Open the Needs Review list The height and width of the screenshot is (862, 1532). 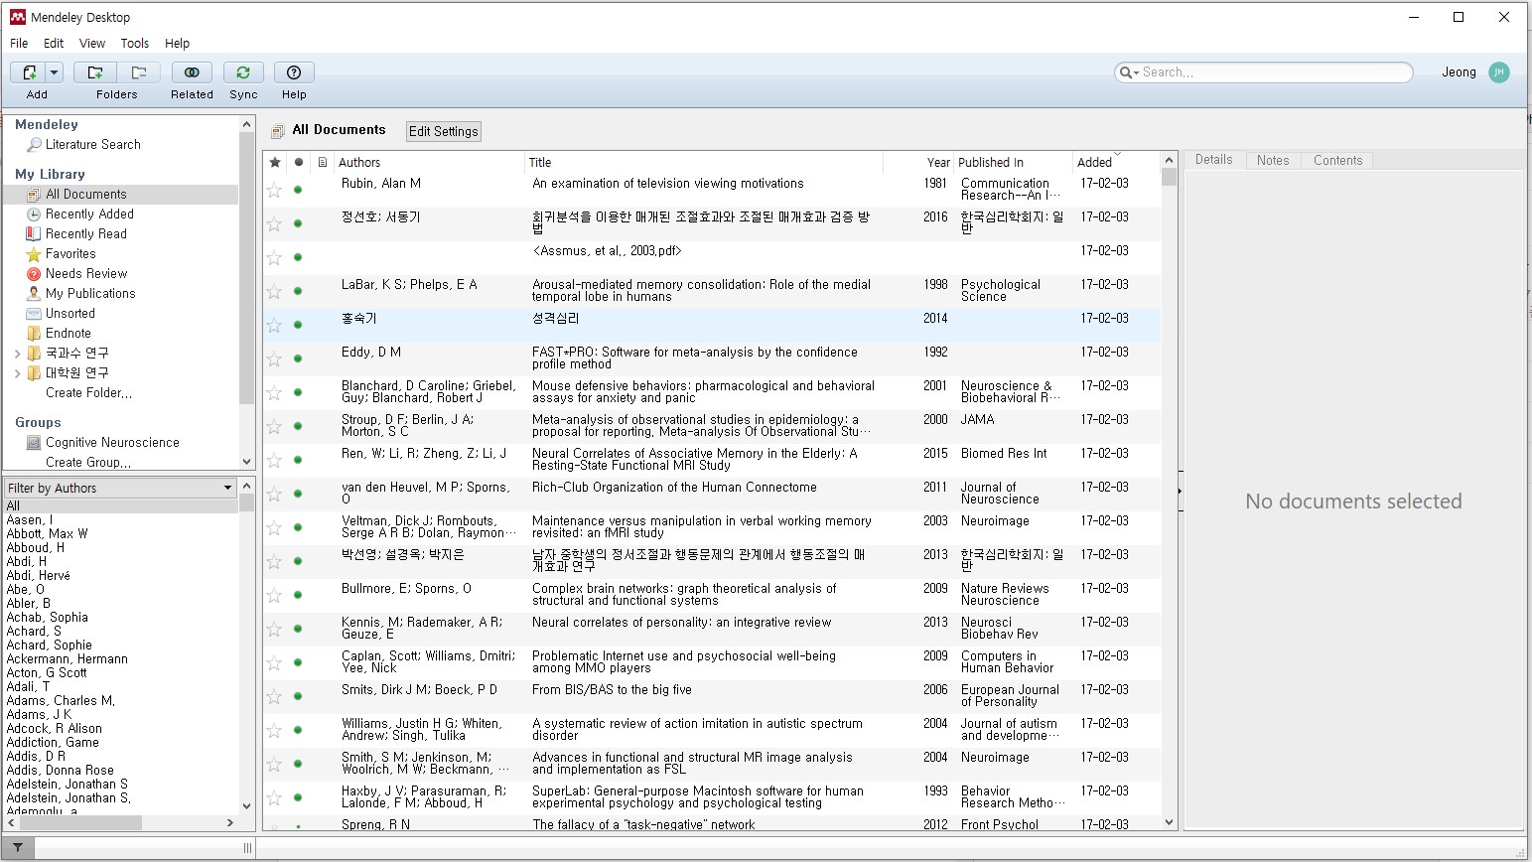coord(86,274)
